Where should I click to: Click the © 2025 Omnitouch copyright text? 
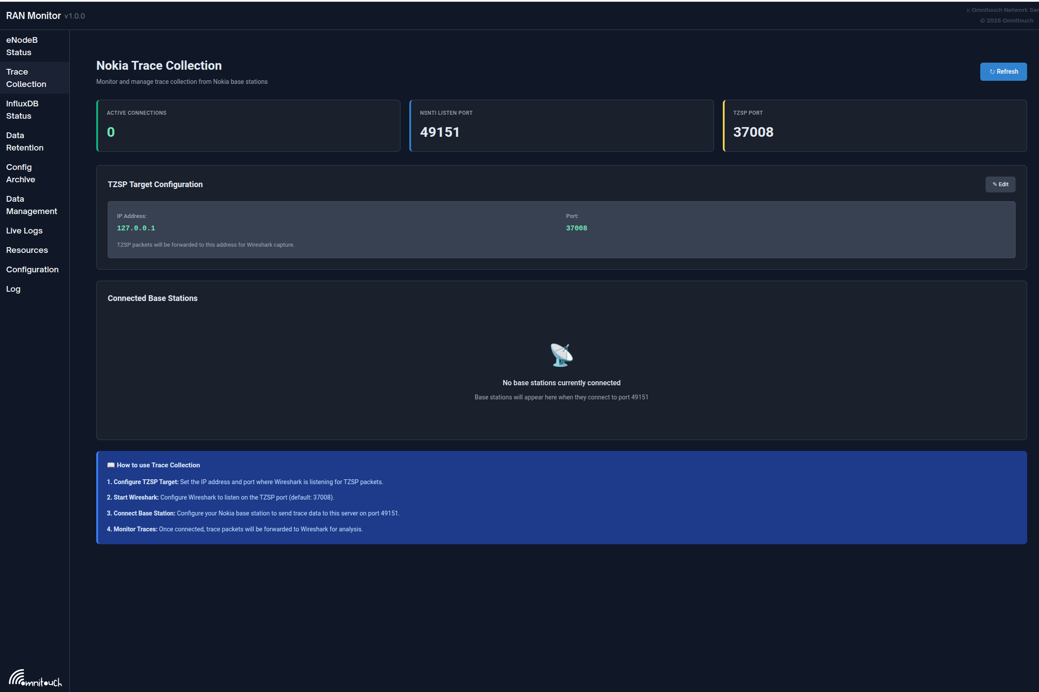(1006, 21)
